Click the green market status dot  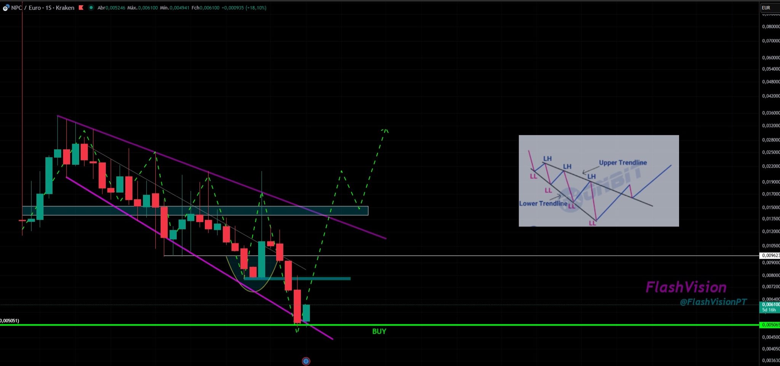(x=91, y=8)
